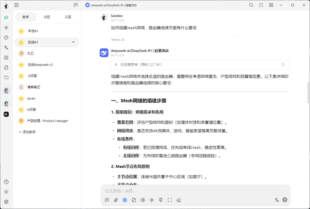Mention a model with the @ icon
The width and height of the screenshot is (310, 209).
143,200
